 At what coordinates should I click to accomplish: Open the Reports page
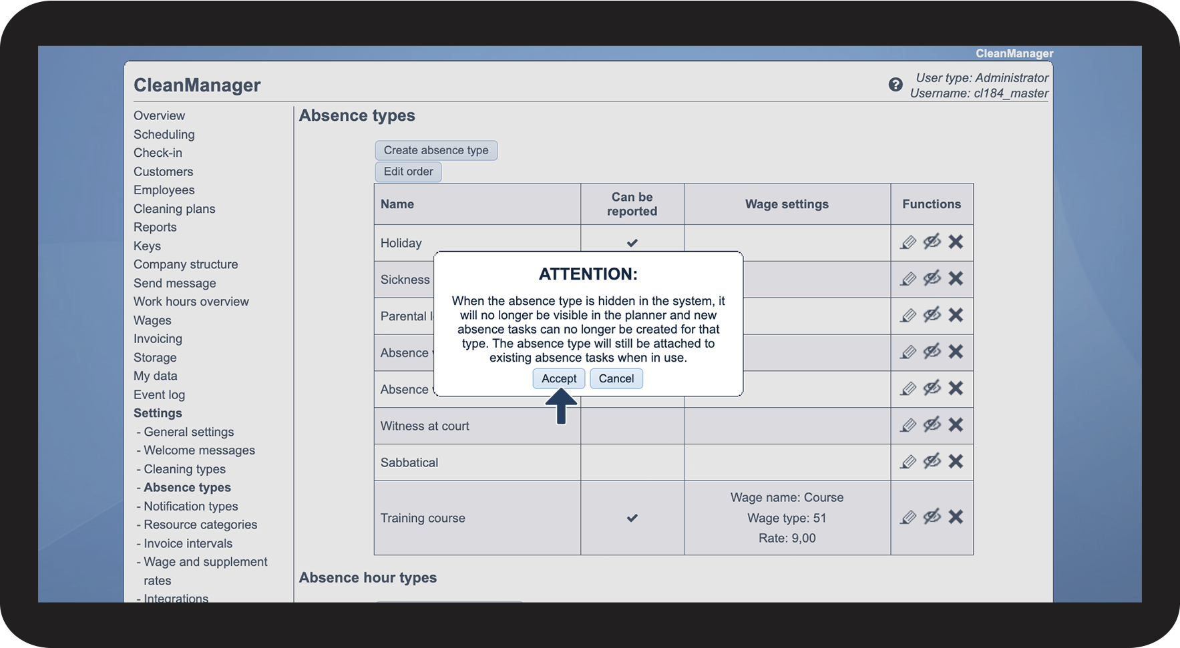point(155,227)
